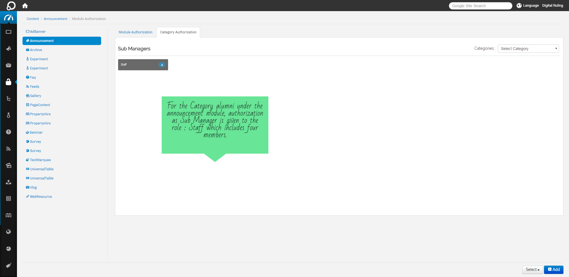569x277 pixels.
Task: Expand the Select dropup button
Action: (532, 269)
